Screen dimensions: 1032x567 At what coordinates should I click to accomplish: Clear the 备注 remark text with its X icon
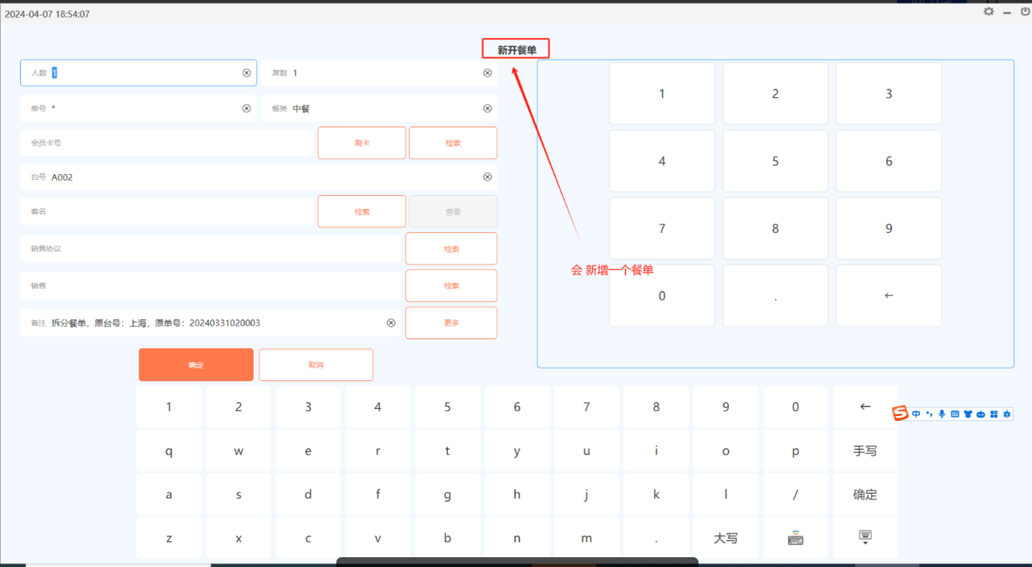tap(391, 323)
